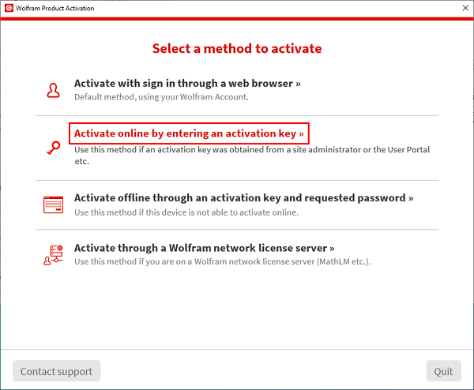Choose Activate offline through activation key and password
The image size is (474, 390).
[243, 198]
